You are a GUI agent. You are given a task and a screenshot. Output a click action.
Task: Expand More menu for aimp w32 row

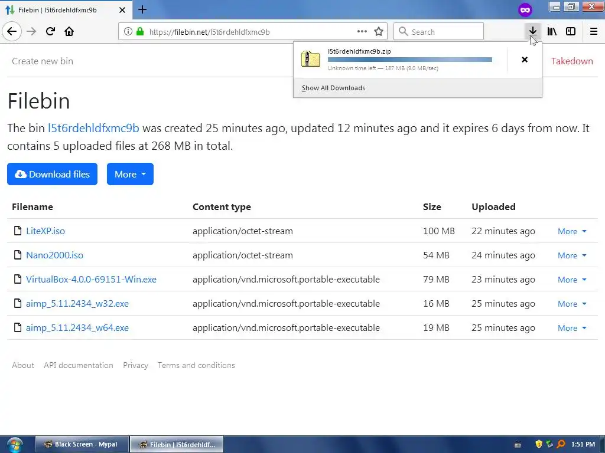click(x=572, y=304)
